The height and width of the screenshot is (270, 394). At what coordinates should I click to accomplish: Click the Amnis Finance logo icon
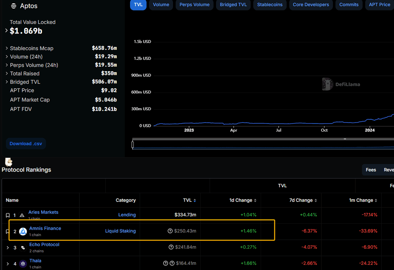[x=23, y=232]
